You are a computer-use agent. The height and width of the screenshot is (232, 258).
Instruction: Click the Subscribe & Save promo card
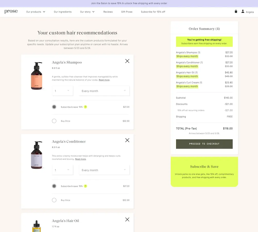[x=204, y=172]
